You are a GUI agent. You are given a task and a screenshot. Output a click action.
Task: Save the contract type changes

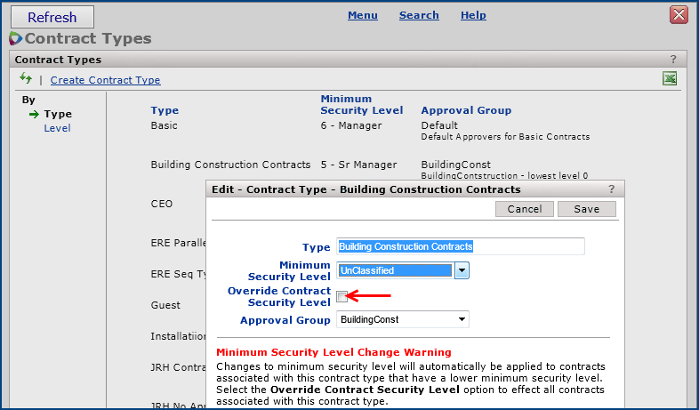click(x=586, y=209)
